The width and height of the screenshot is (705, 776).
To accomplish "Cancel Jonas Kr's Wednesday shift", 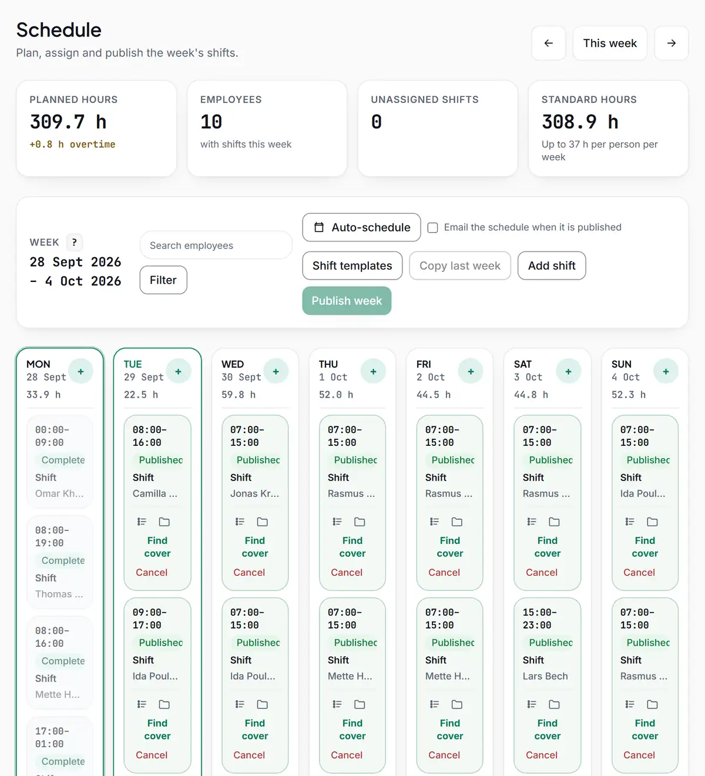I will coord(249,572).
